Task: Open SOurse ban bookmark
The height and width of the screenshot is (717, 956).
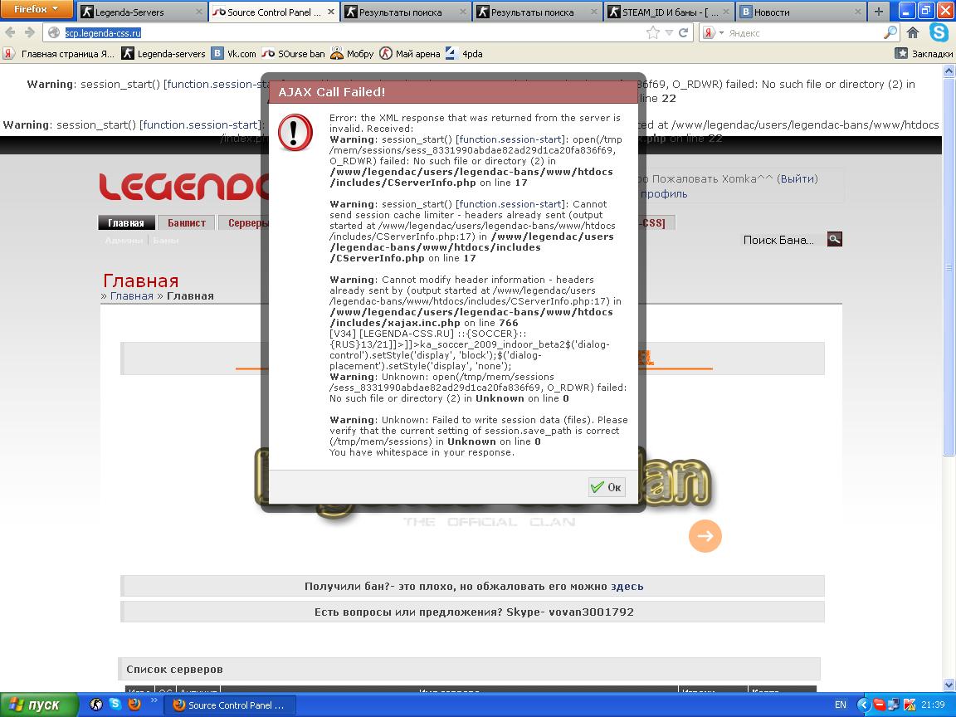Action: point(293,54)
